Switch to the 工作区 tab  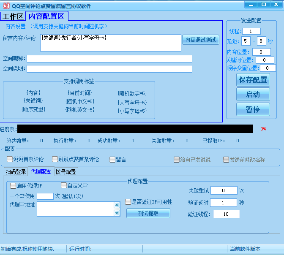(13, 16)
